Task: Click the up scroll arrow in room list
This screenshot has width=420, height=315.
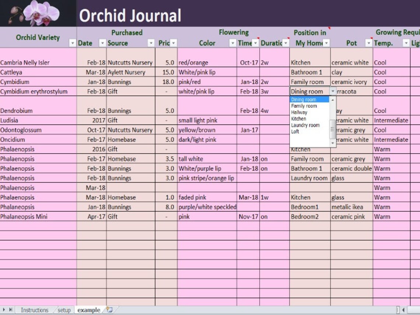Action: coord(333,99)
